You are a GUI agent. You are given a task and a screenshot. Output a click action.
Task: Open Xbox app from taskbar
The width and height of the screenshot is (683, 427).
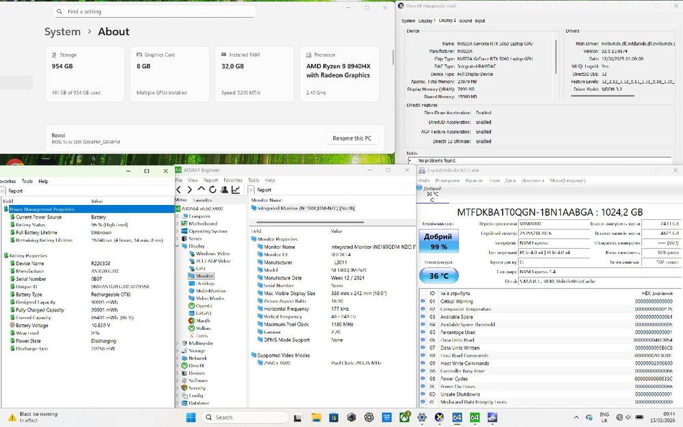point(405,417)
